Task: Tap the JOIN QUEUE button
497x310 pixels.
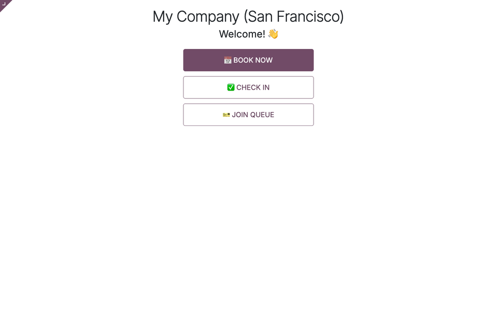Action: pyautogui.click(x=248, y=115)
